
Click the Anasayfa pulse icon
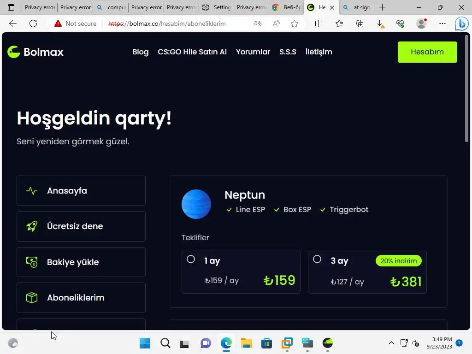32,191
